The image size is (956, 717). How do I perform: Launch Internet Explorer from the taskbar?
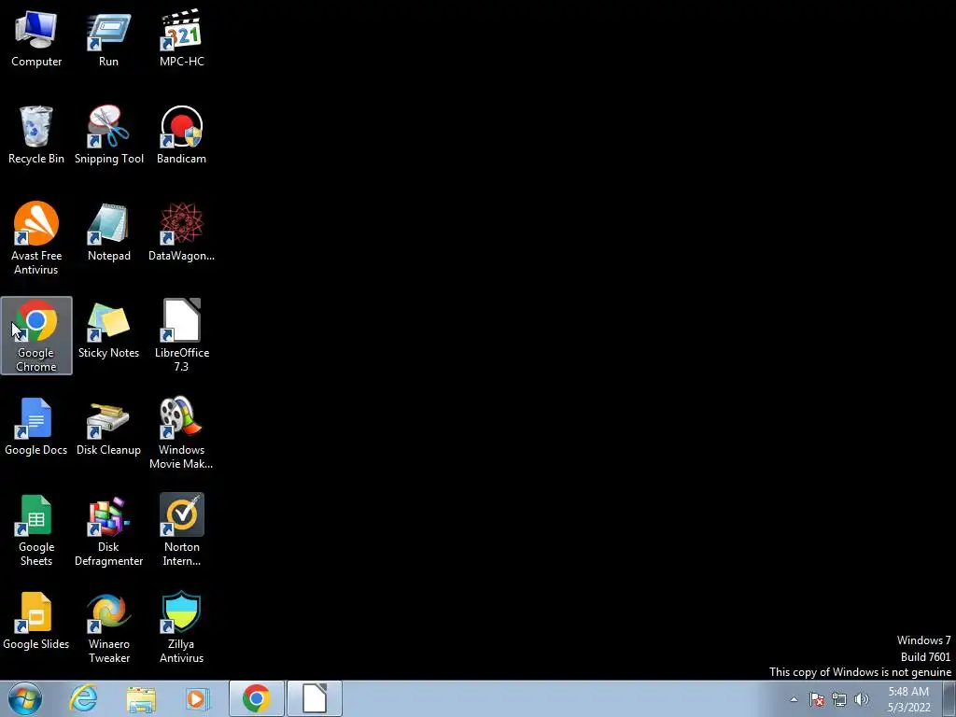pos(83,698)
